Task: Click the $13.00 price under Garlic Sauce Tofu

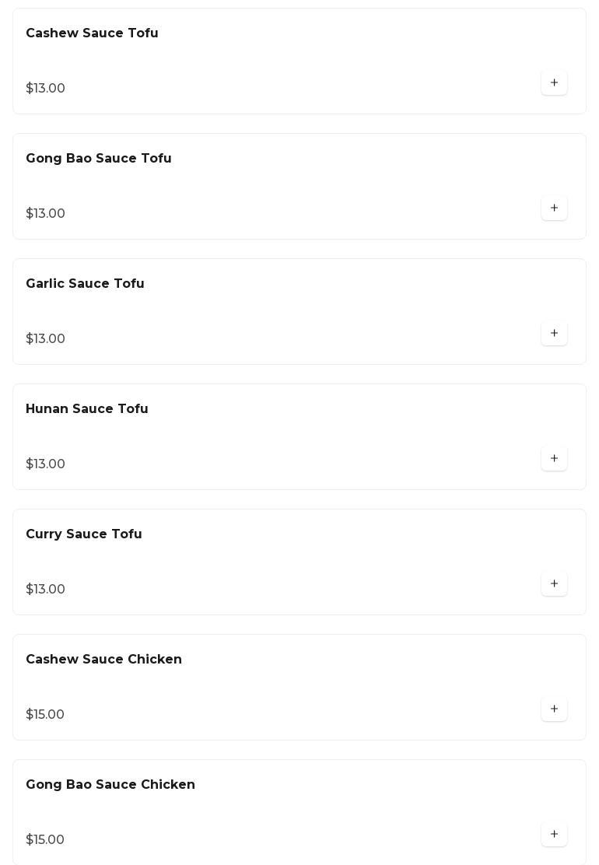Action: (x=45, y=339)
